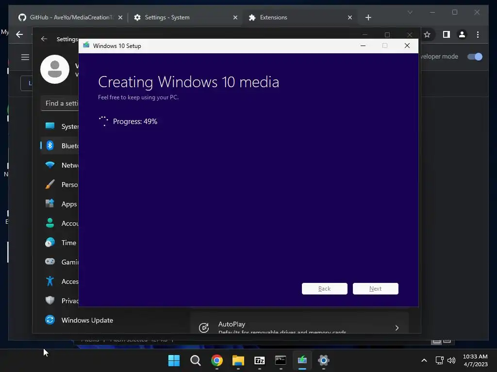Click the network icon in system tray
The width and height of the screenshot is (497, 372).
click(x=439, y=360)
